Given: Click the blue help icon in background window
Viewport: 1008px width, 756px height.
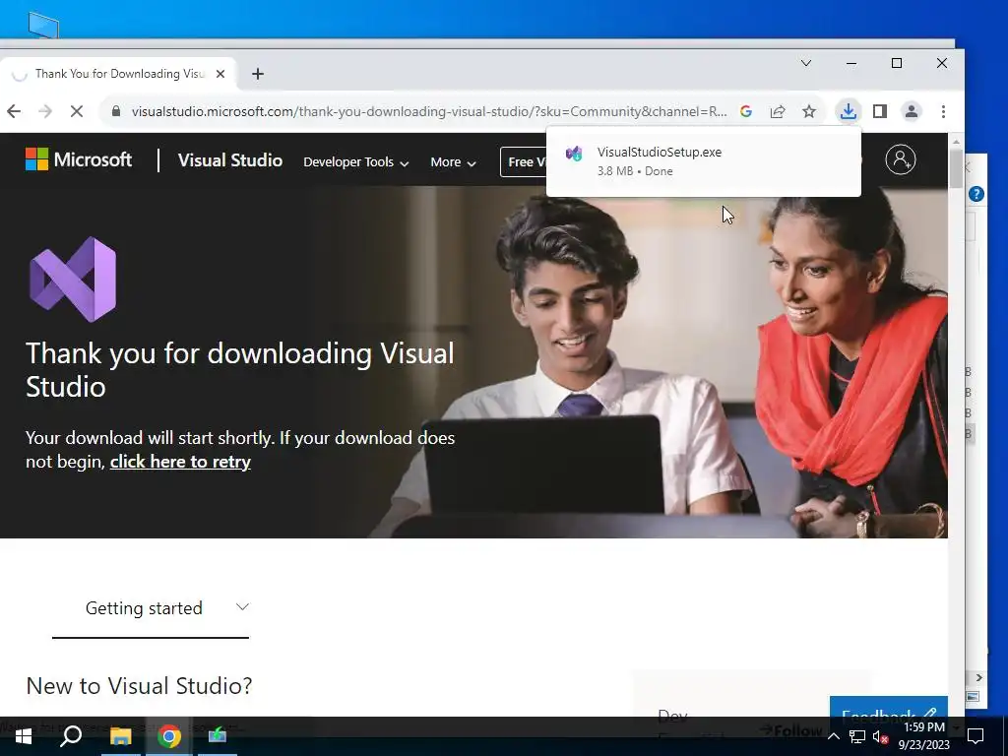Looking at the screenshot, I should (x=976, y=194).
